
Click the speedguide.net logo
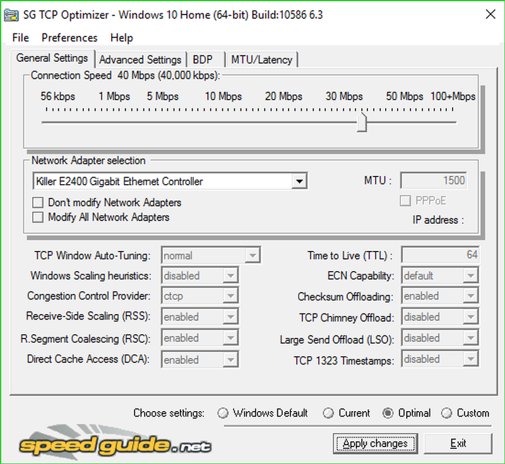[115, 443]
